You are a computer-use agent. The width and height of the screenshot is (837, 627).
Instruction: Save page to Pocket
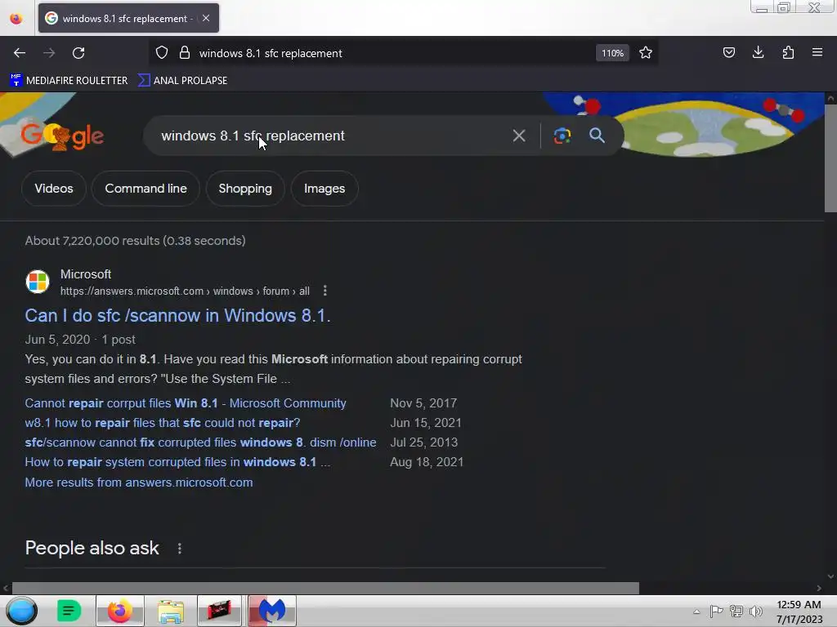coord(728,52)
